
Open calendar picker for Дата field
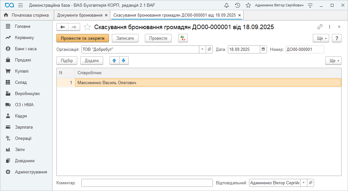[x=263, y=49]
